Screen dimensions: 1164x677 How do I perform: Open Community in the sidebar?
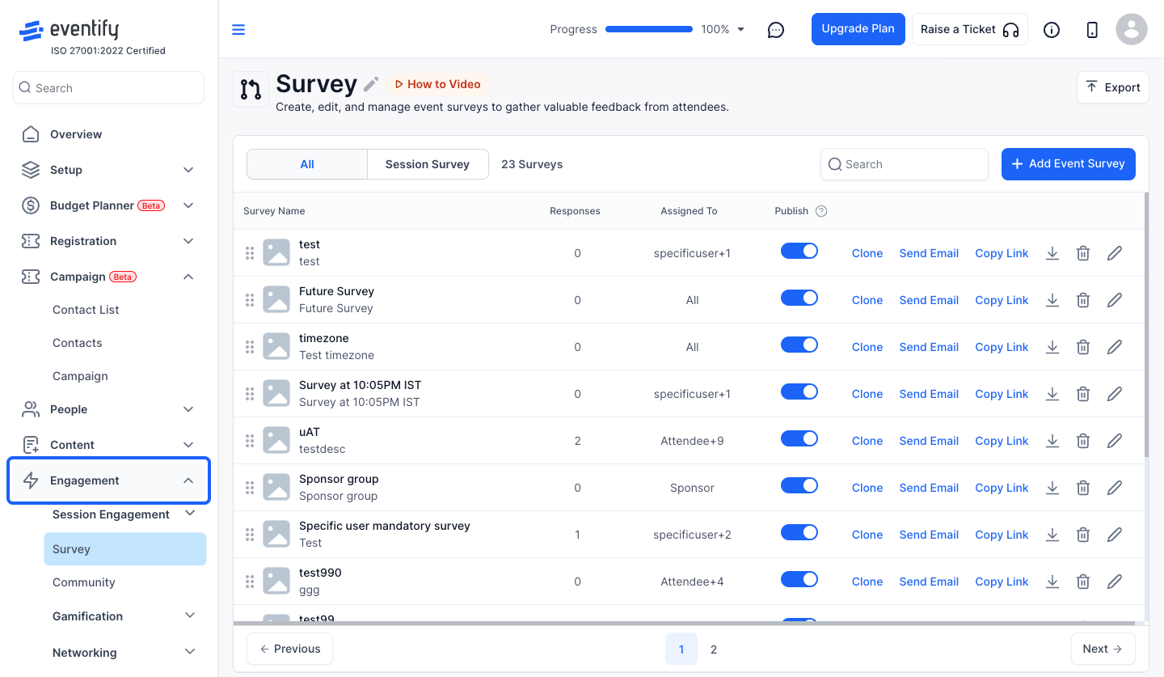tap(84, 582)
